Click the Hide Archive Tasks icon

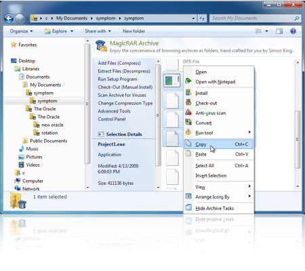point(188,207)
